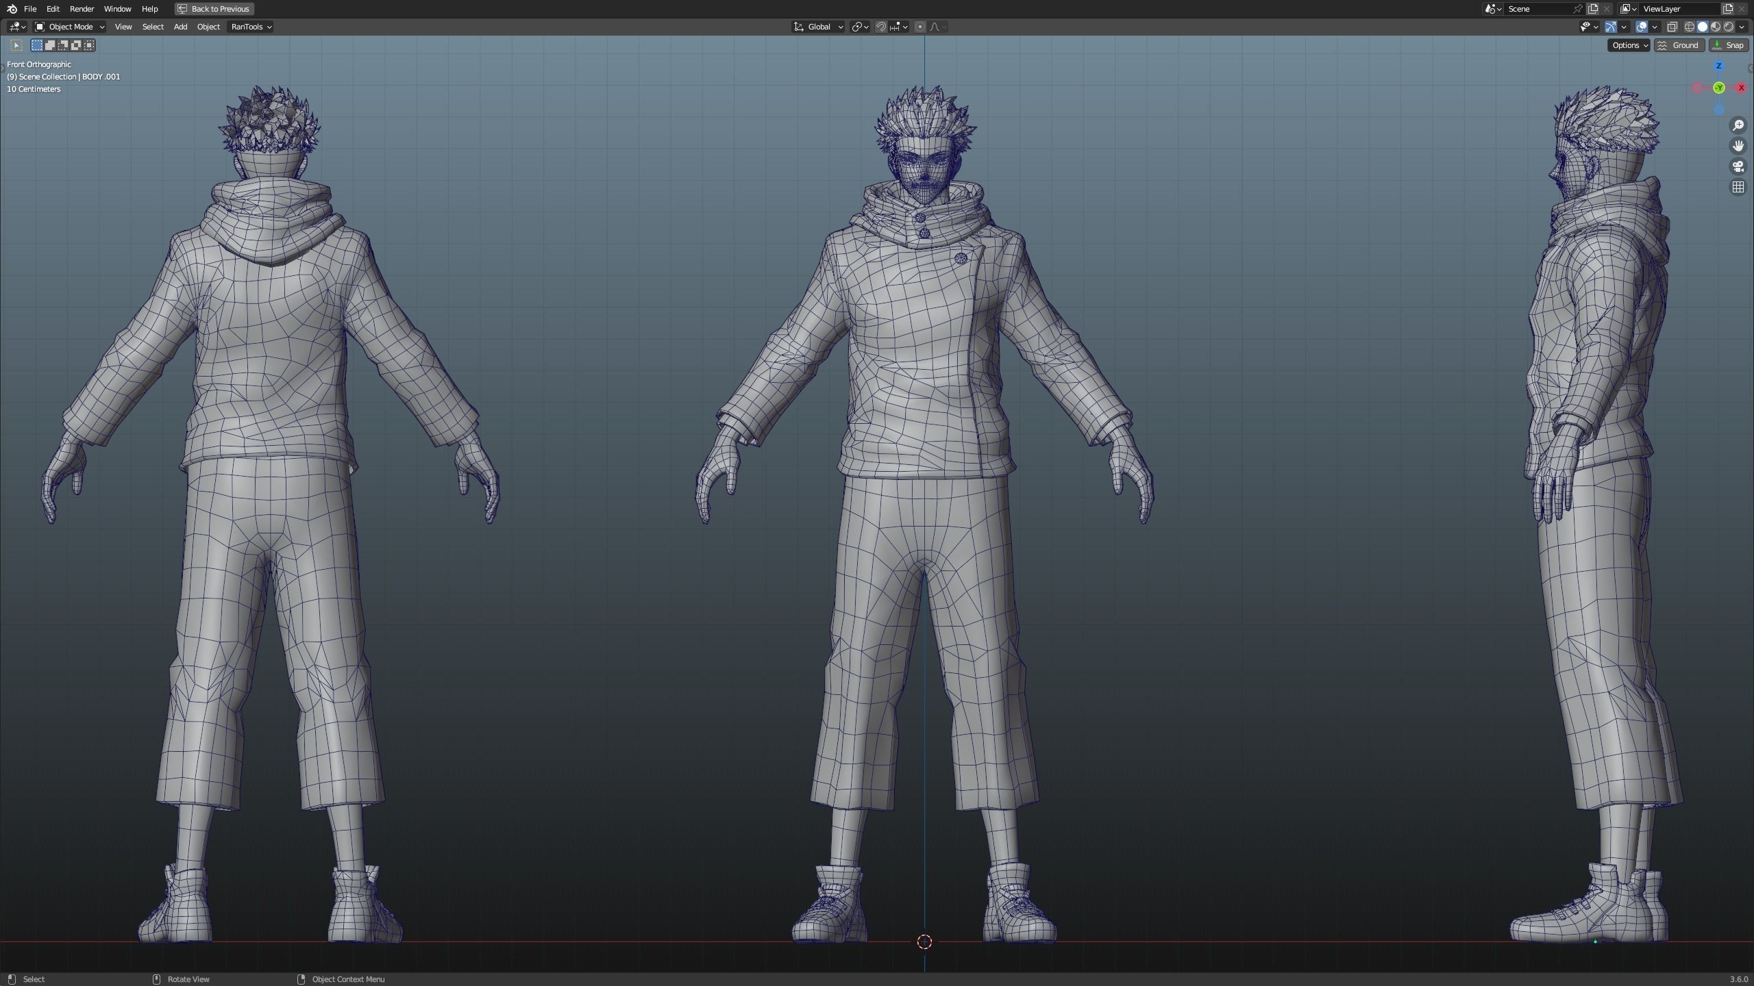This screenshot has height=986, width=1754.
Task: Click the zoom magnifier viewport icon
Action: point(1738,125)
